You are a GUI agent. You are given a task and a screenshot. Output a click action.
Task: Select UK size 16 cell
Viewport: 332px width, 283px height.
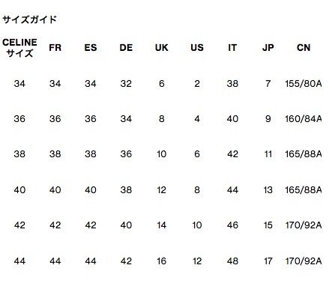[162, 261]
